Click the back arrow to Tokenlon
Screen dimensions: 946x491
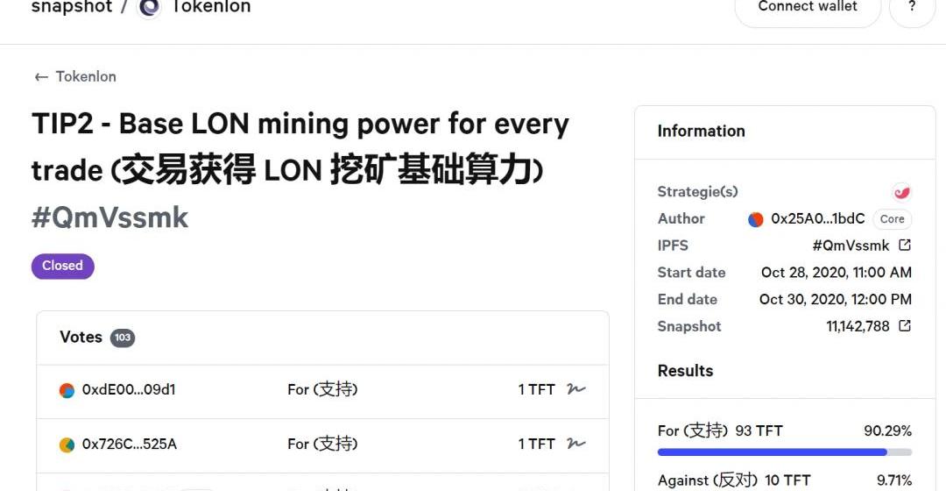(x=41, y=77)
